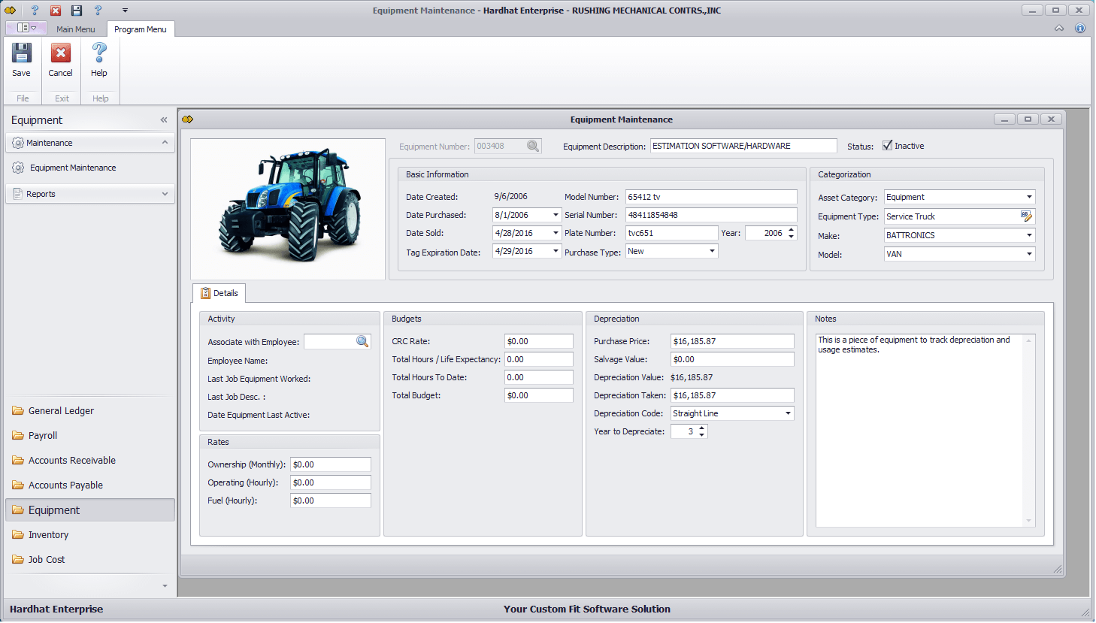1096x623 pixels.
Task: Collapse the Equipment sidebar with double-chevron
Action: click(164, 120)
